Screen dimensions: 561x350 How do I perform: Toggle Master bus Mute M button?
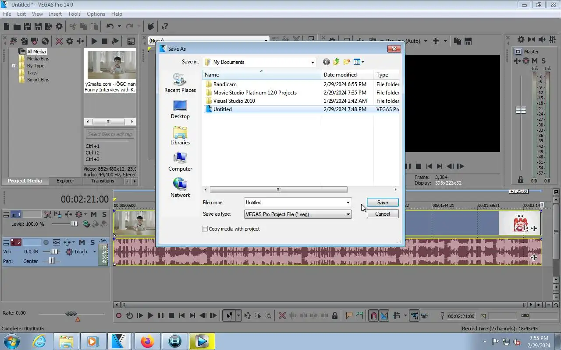pyautogui.click(x=536, y=61)
